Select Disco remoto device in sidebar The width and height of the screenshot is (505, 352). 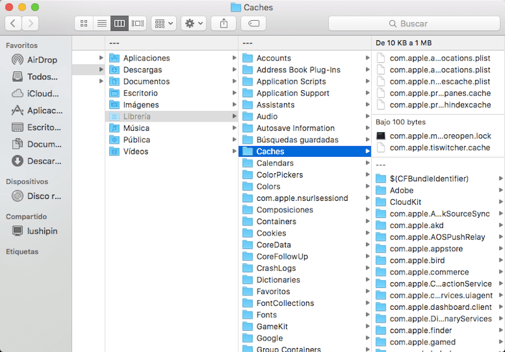(36, 196)
